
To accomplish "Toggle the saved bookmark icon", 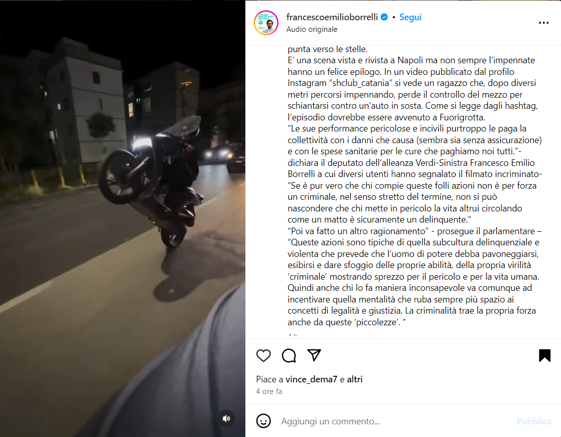I will click(544, 356).
